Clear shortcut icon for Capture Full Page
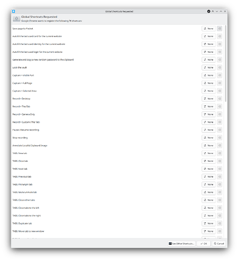Viewport: 238px width, 261px height. coord(220,83)
